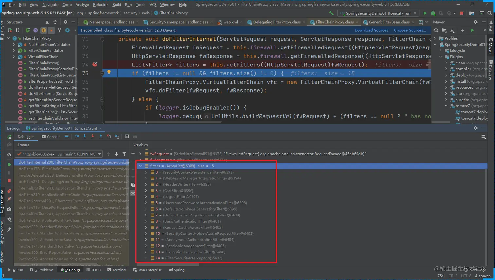Open the Problems tool window button
The image size is (495, 280).
42,270
